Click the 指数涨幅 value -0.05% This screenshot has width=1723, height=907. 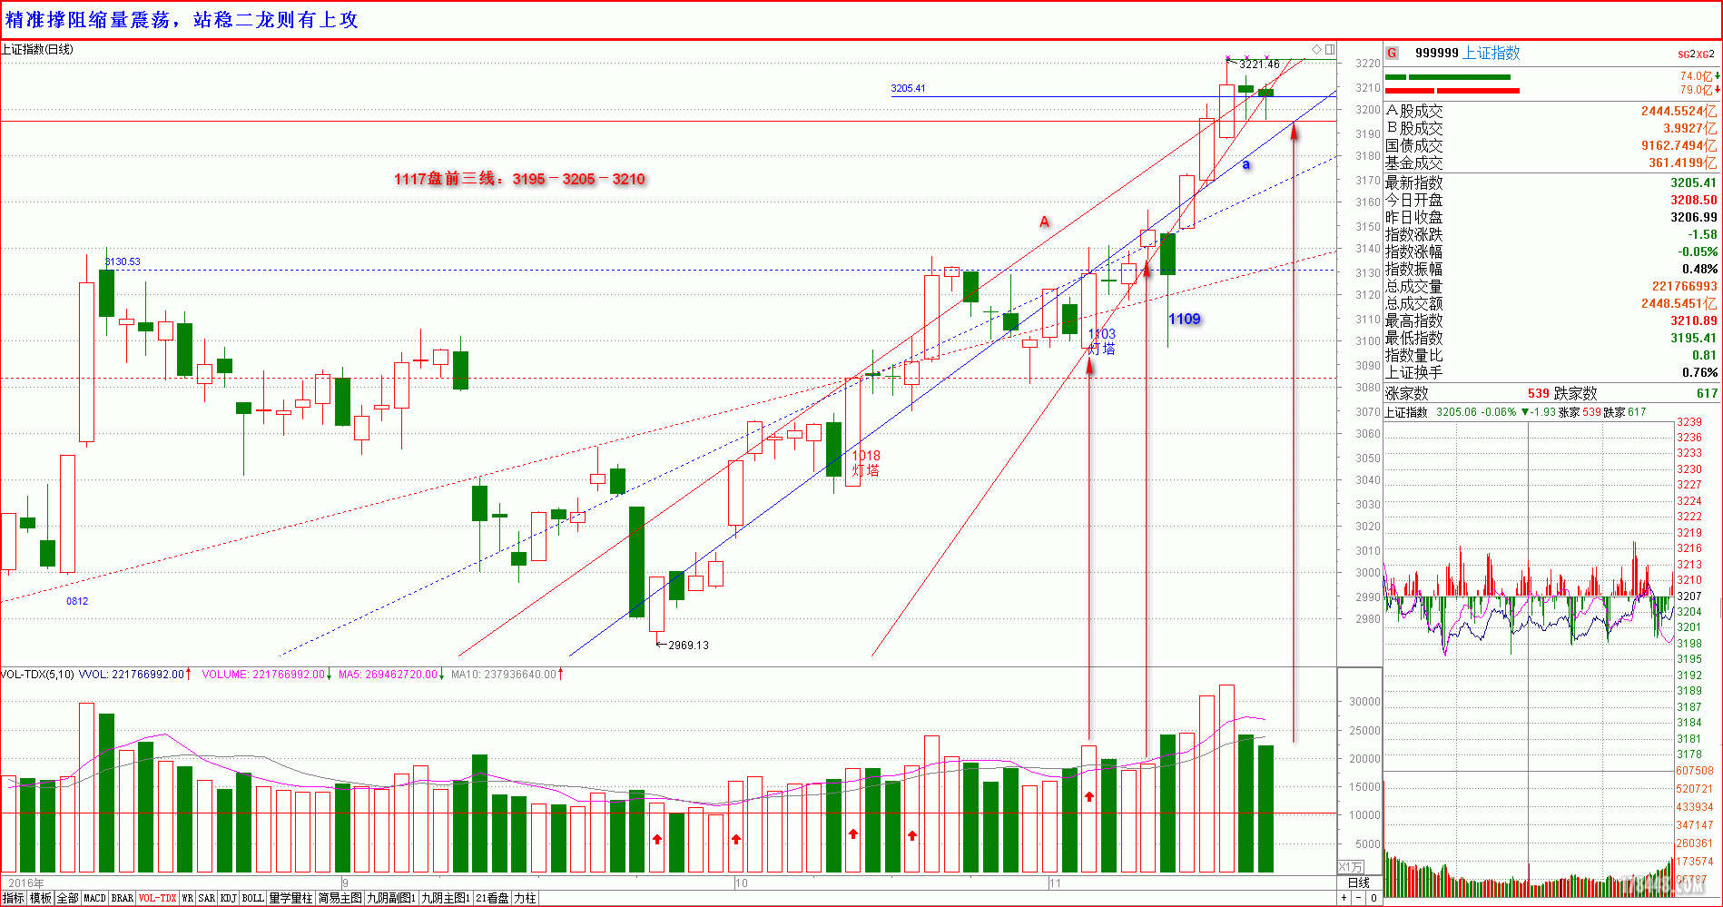tap(1697, 251)
